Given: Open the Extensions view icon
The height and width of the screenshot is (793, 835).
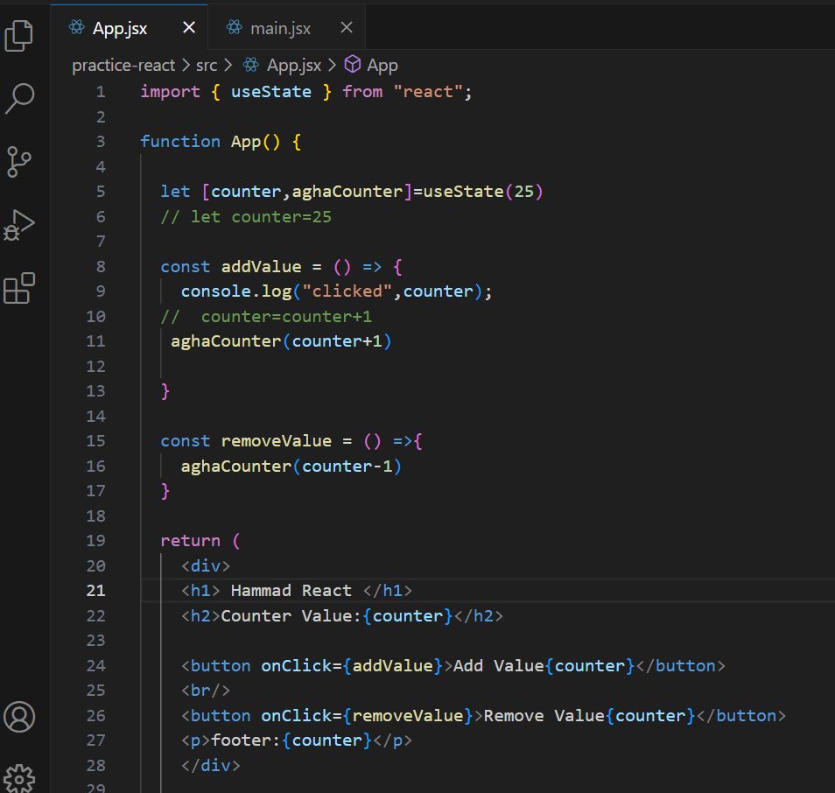Looking at the screenshot, I should (19, 288).
